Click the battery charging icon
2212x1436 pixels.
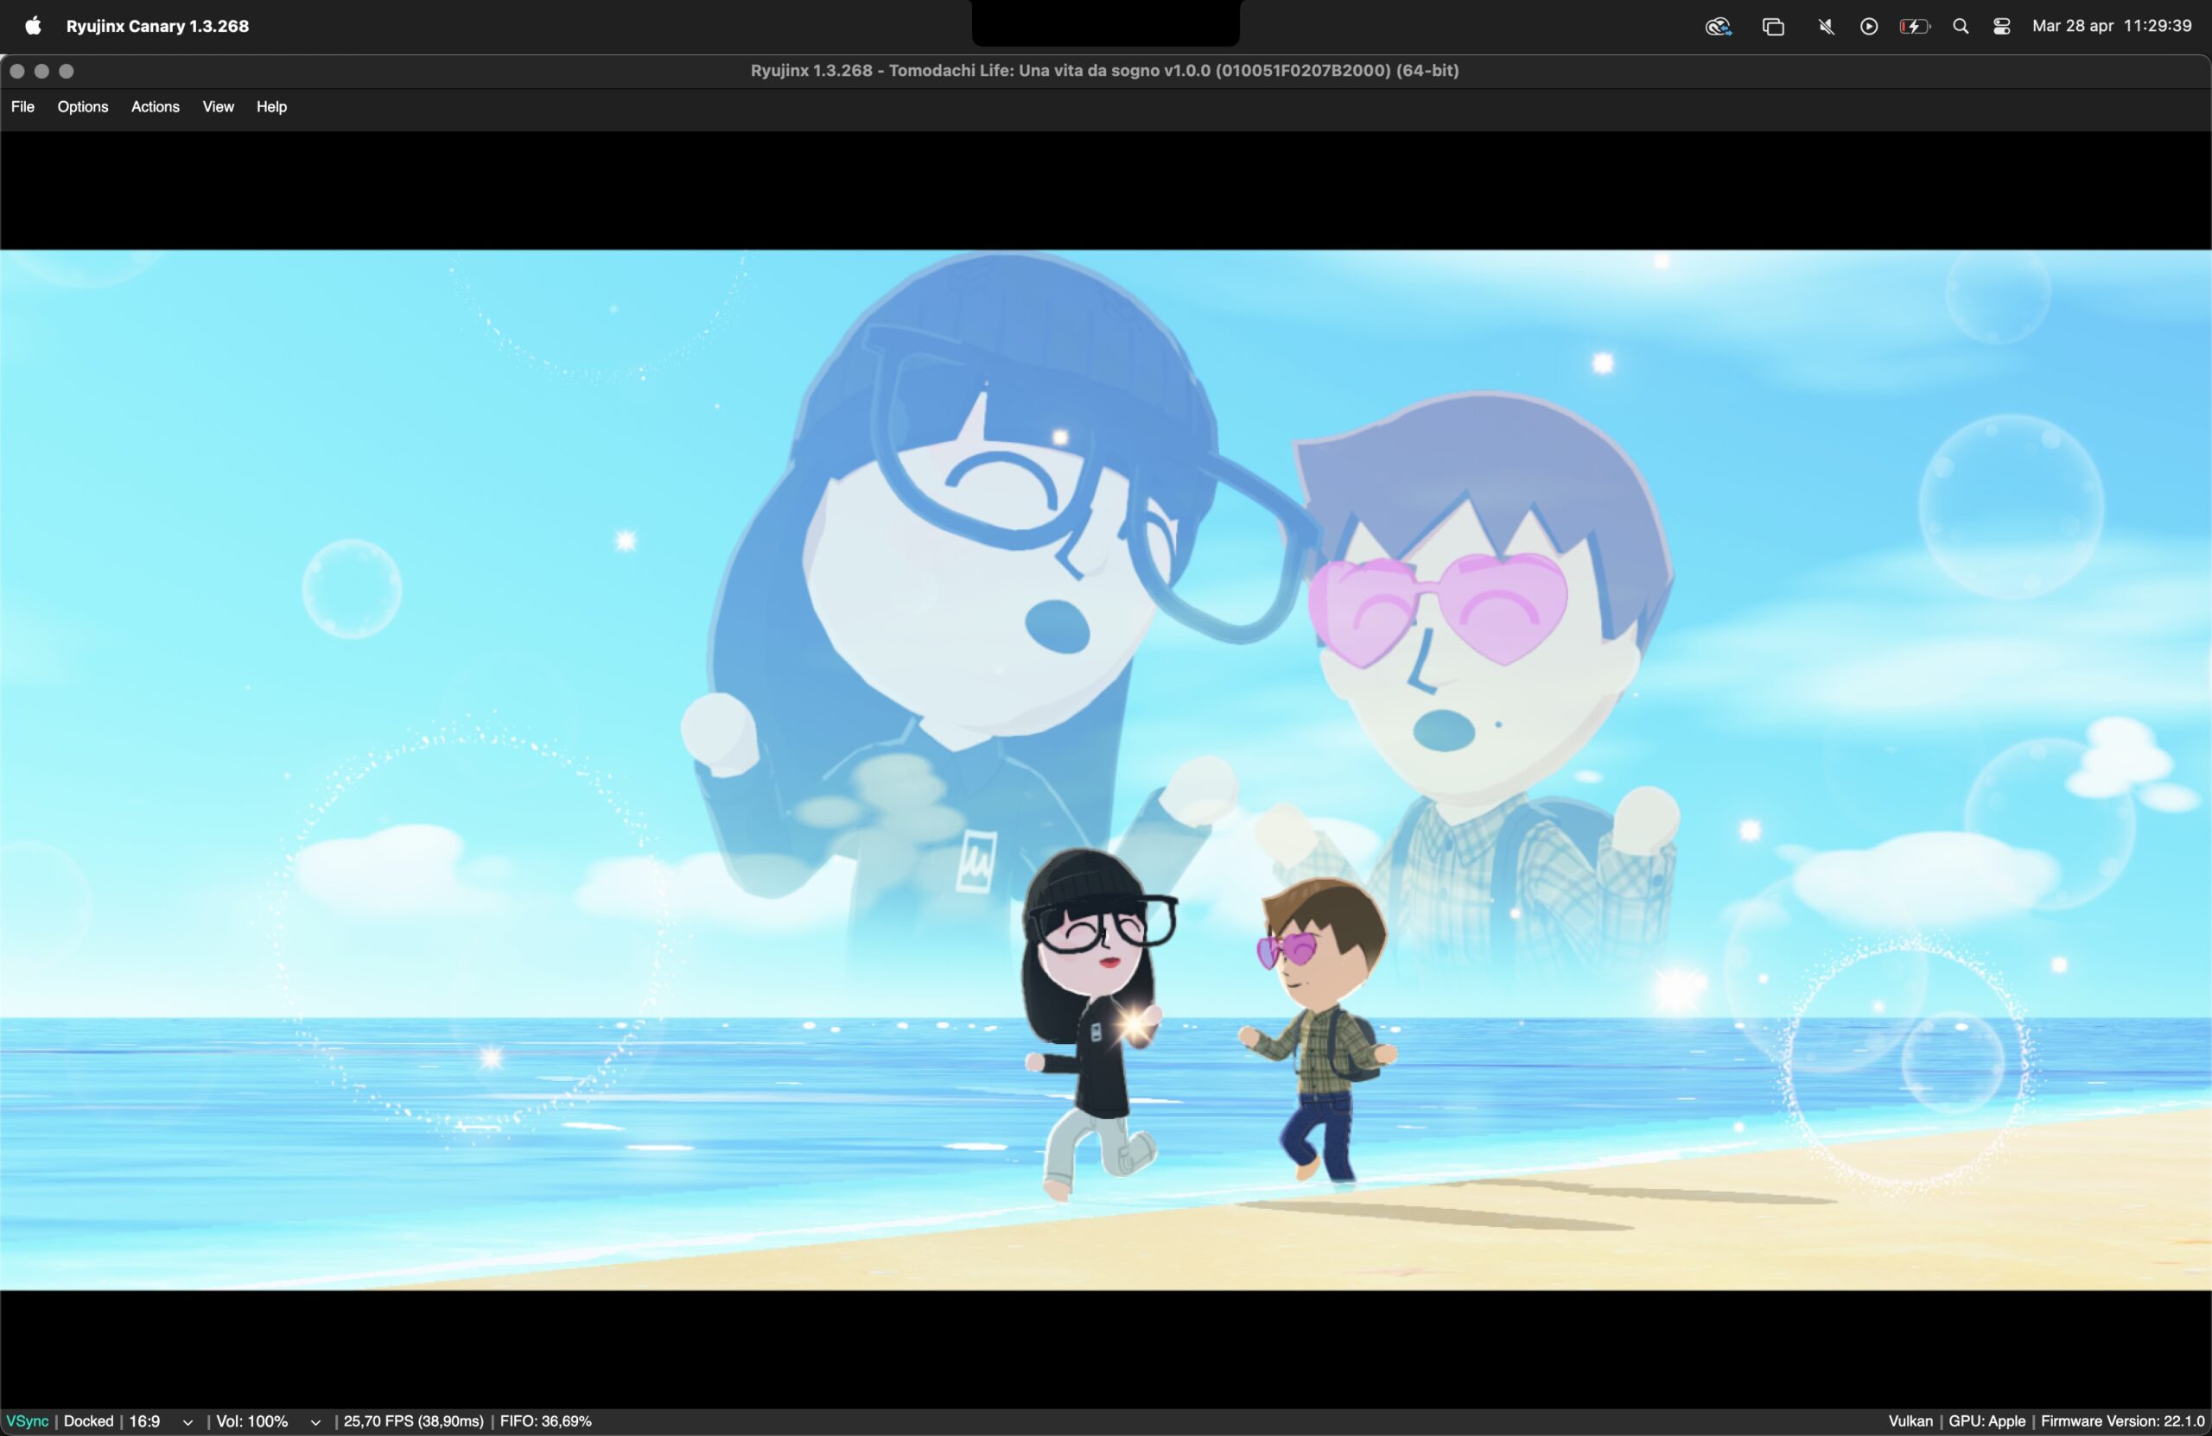1915,26
